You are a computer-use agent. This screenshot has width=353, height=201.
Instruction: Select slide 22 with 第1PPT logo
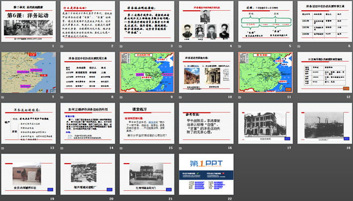206,174
